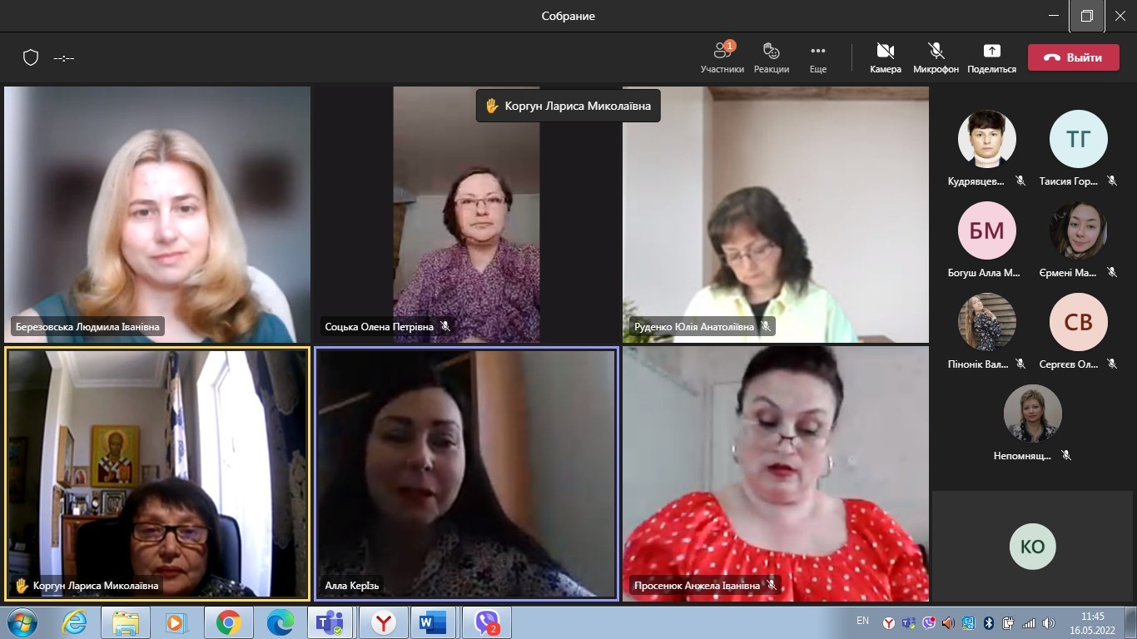
Task: Open the Windows Start menu
Action: tap(22, 622)
